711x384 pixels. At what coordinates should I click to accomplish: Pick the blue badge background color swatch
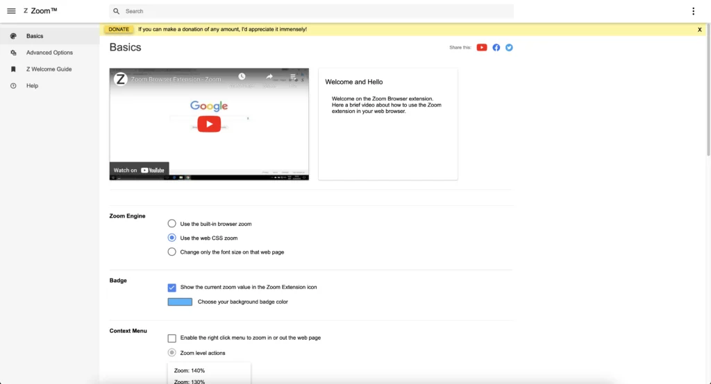(x=180, y=302)
